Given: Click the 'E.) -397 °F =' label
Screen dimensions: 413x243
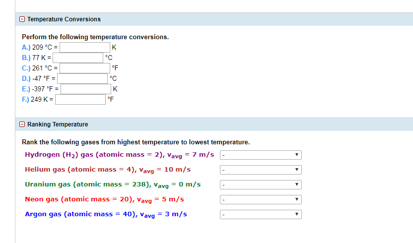Looking at the screenshot, I should (40, 89).
